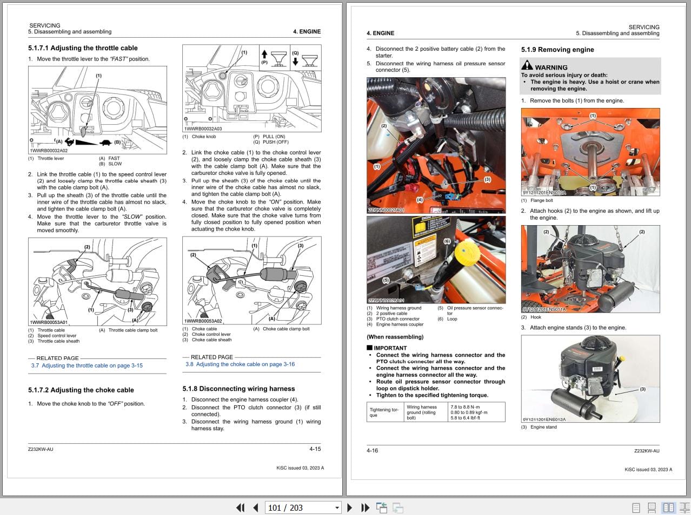Click the torque value 7.8 to 8.8 N·m

point(465,407)
